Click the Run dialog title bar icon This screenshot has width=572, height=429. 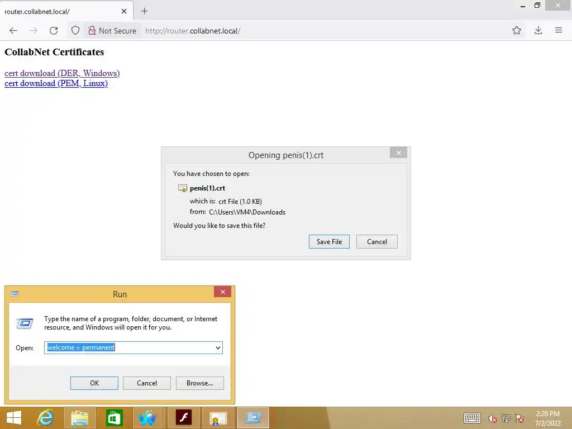click(x=15, y=294)
